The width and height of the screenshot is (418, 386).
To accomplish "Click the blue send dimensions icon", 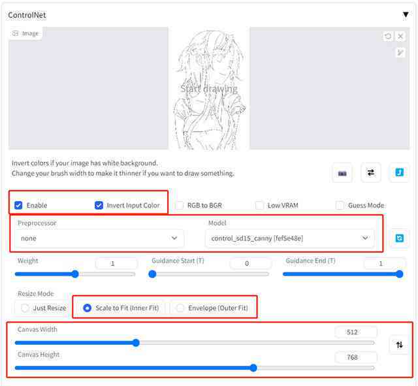I will (399, 172).
